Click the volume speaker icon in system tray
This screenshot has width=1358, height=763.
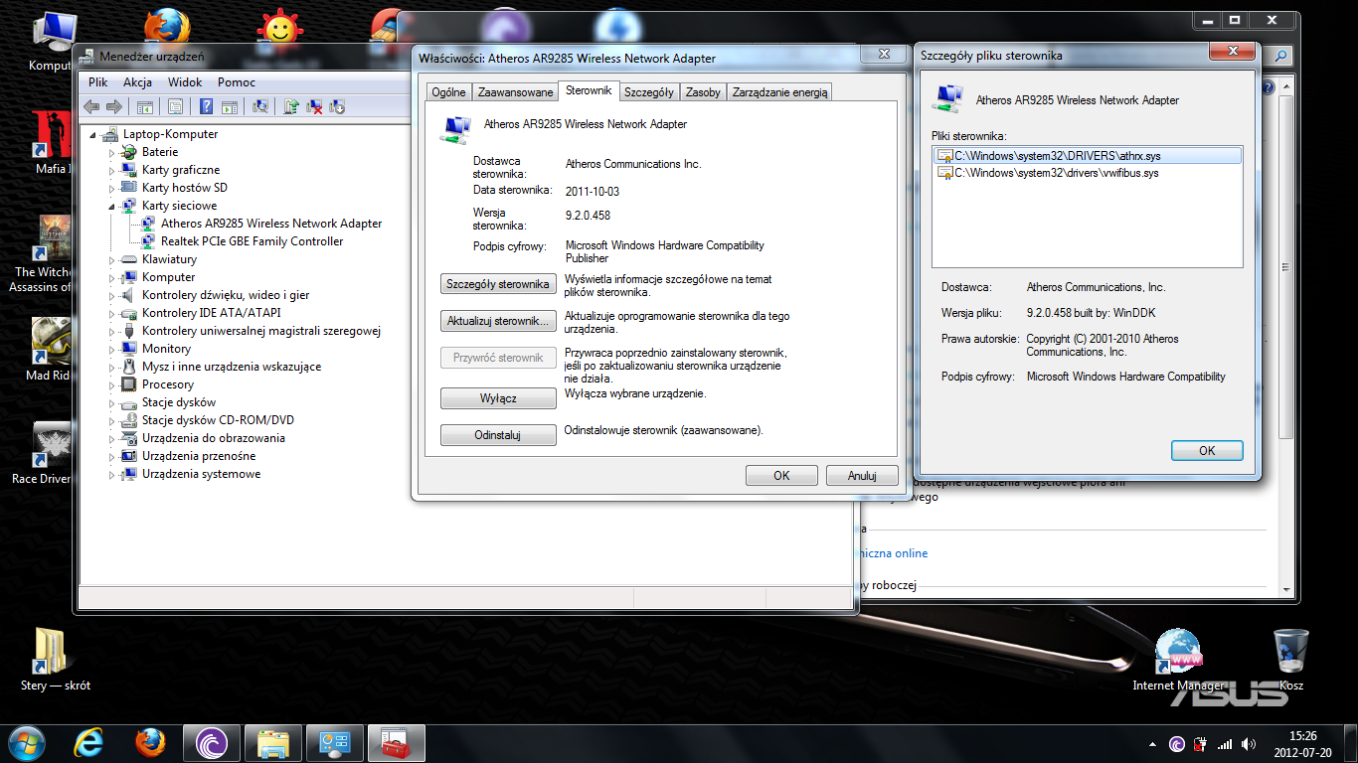pos(1247,744)
